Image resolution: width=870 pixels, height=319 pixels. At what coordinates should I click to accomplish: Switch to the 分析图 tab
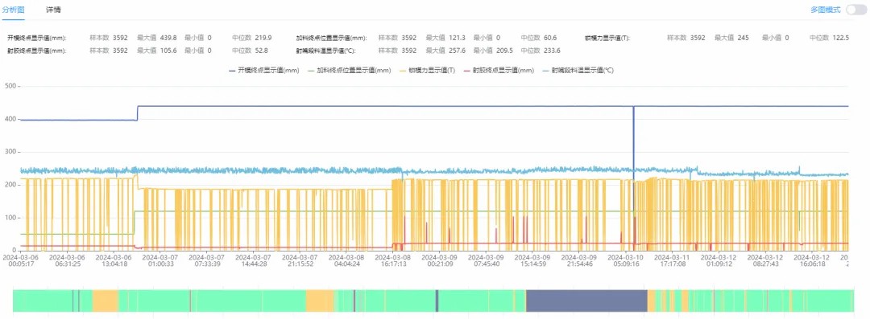[13, 10]
